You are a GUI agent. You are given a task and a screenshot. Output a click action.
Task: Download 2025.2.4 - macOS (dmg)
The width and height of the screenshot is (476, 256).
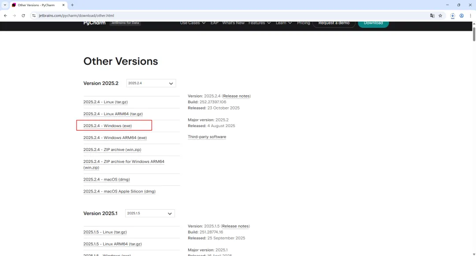(x=107, y=179)
